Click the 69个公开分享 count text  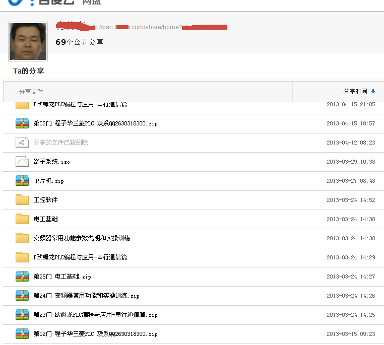click(x=80, y=42)
